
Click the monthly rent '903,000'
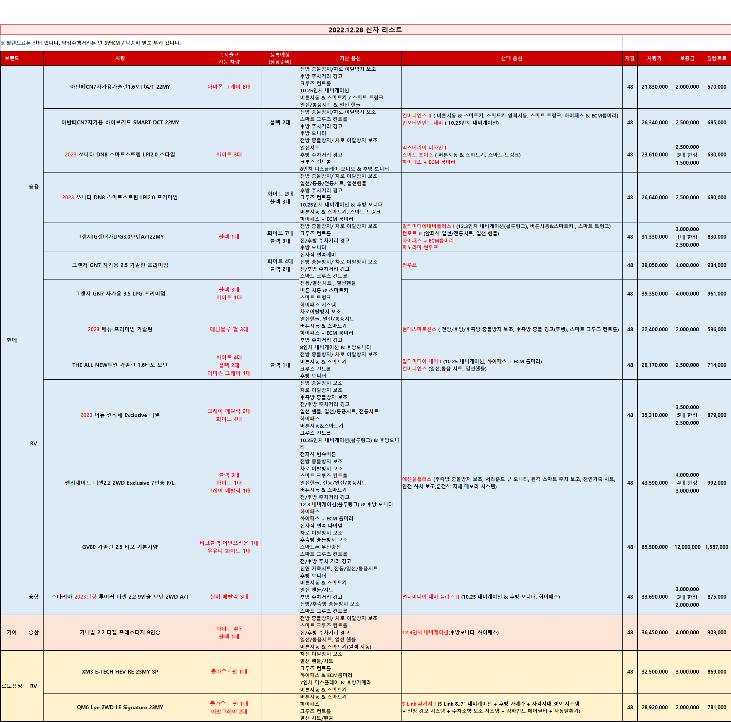(x=717, y=632)
